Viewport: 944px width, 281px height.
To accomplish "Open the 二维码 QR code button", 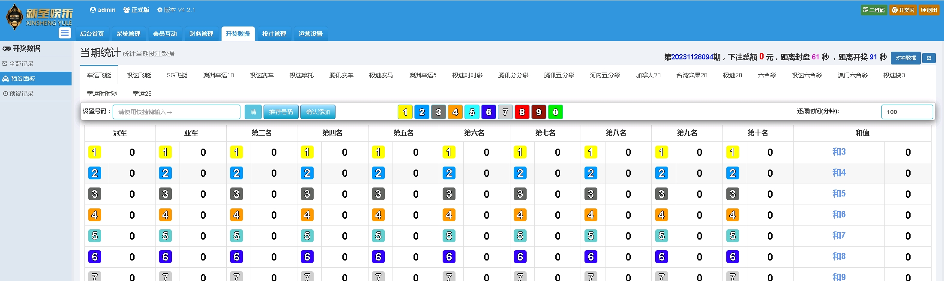I will click(x=874, y=10).
